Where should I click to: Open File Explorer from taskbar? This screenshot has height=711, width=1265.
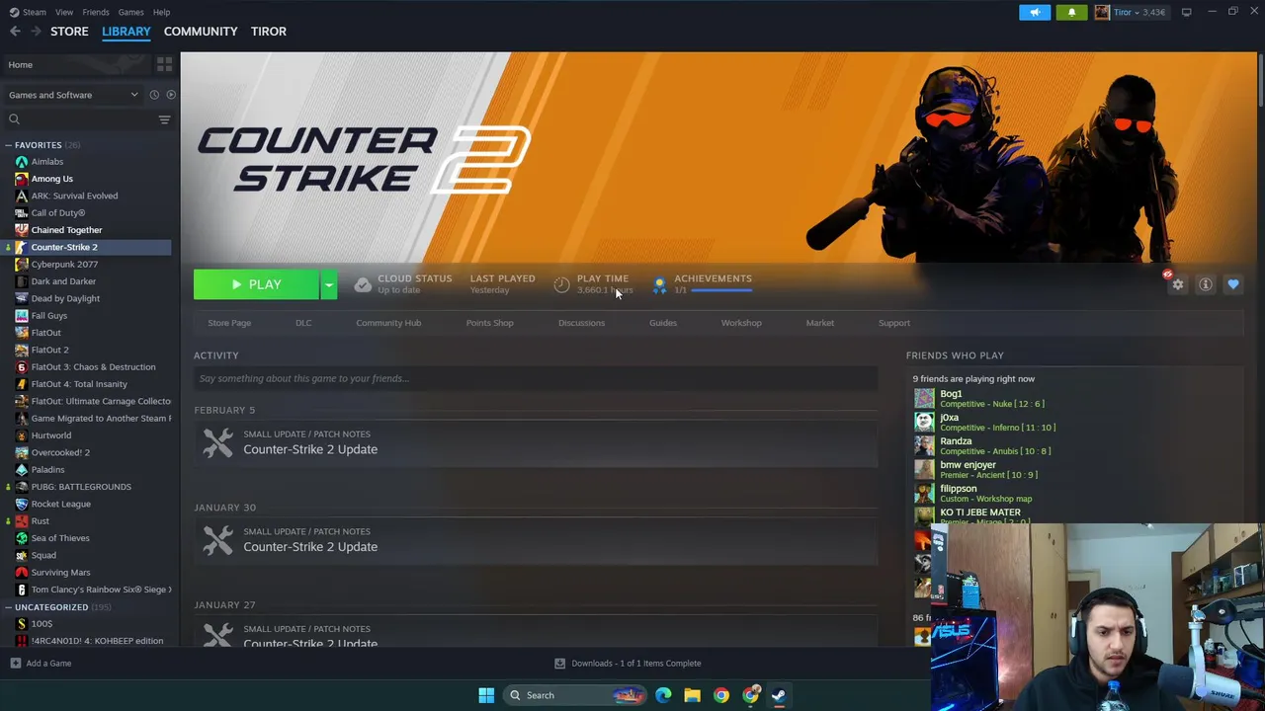[x=692, y=695]
